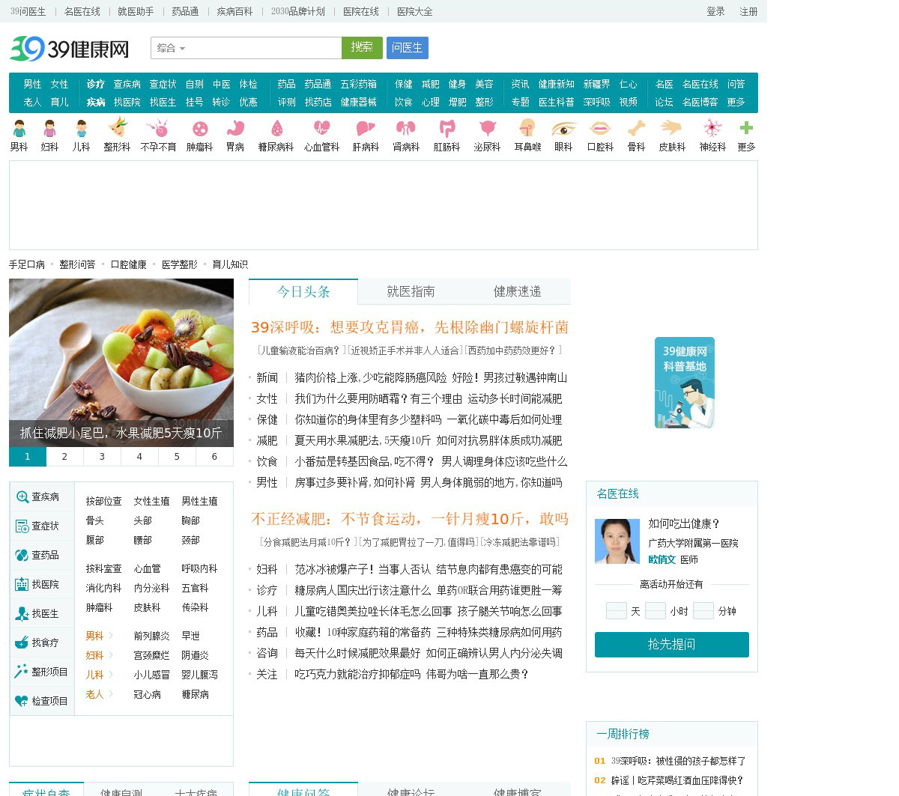The image size is (899, 796).
Task: Open the 糖尿病科 drop icon
Action: (276, 128)
